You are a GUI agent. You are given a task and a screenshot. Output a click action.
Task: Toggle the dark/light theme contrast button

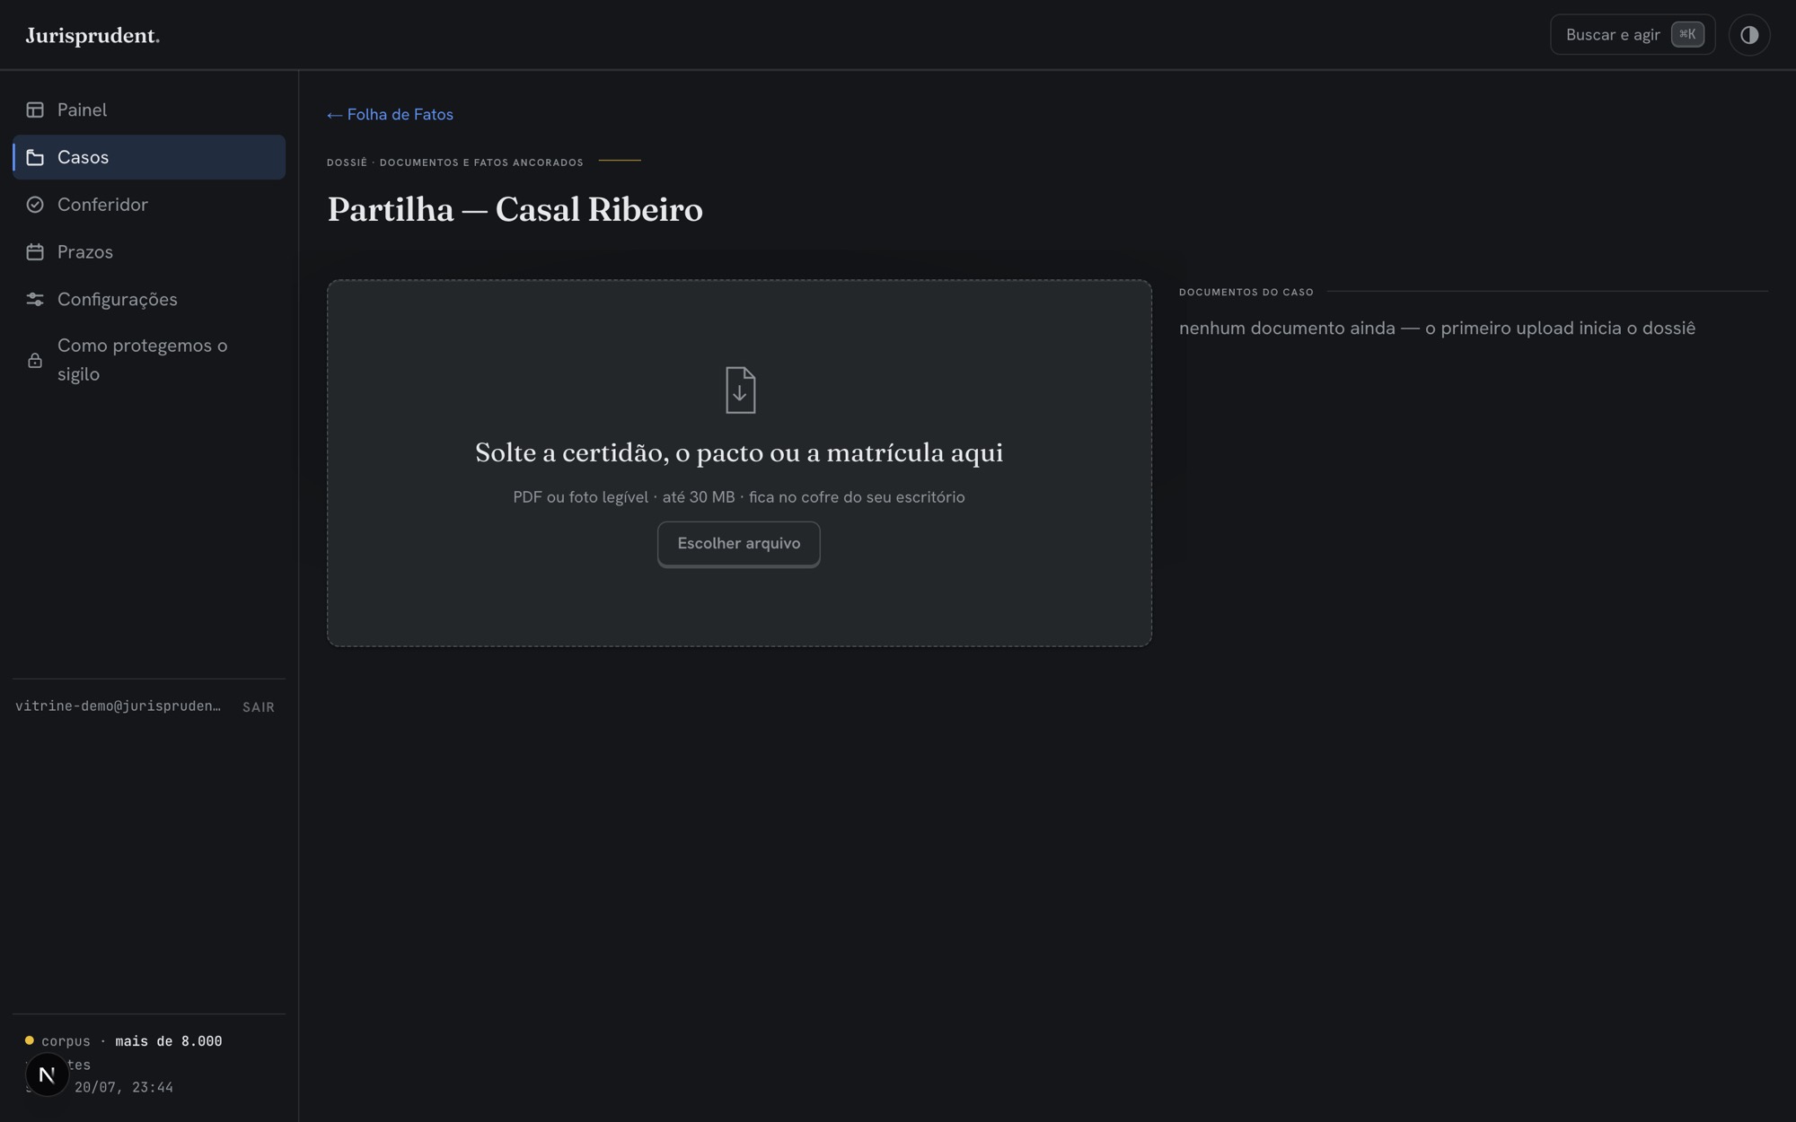click(1748, 35)
